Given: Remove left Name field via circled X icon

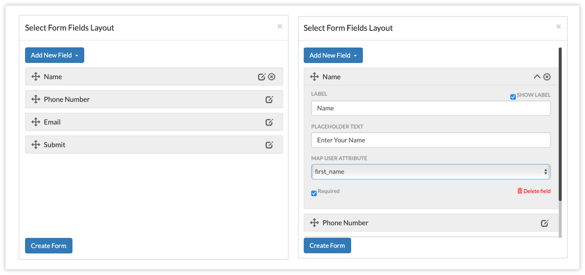Looking at the screenshot, I should [272, 77].
